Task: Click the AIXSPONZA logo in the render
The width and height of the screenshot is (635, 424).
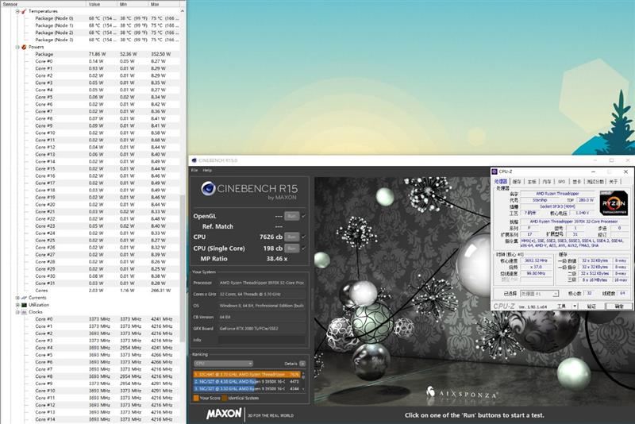Action: click(462, 393)
